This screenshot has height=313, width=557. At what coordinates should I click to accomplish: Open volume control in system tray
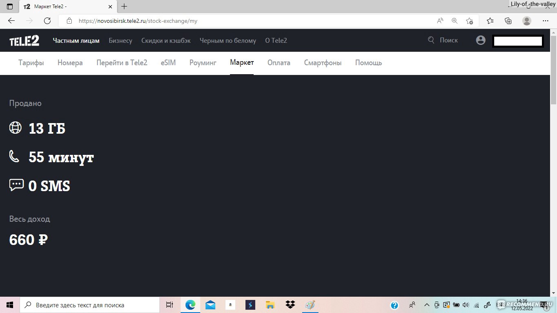click(466, 305)
